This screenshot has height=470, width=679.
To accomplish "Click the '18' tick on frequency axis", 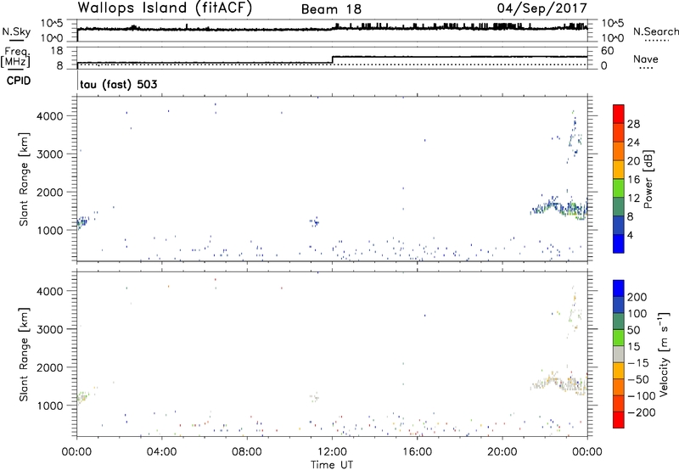I will [x=57, y=51].
